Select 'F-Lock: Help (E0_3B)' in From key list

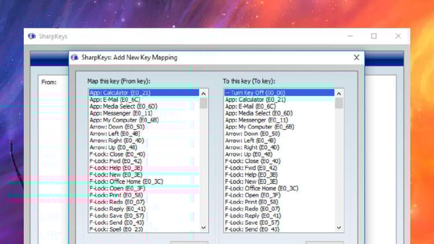(116, 167)
